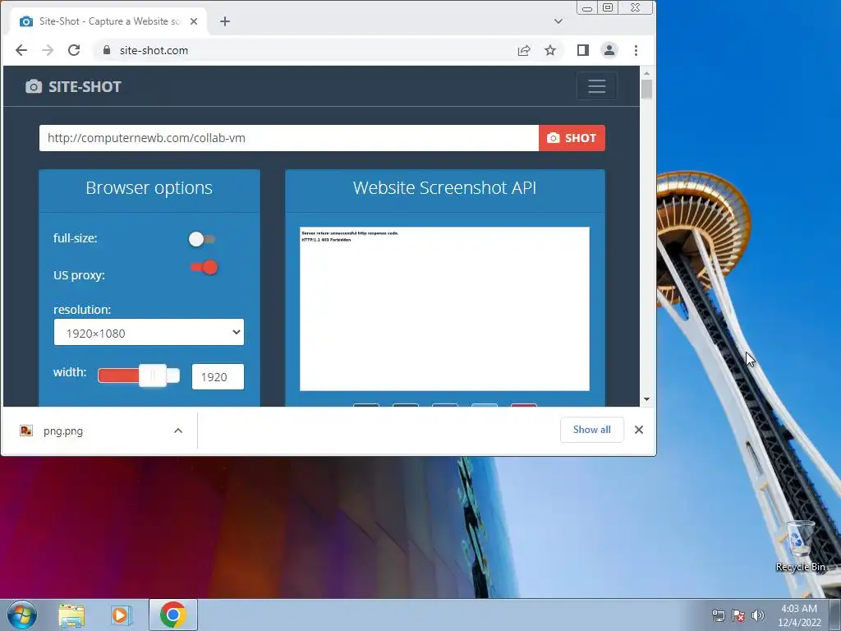Viewport: 841px width, 631px height.
Task: Launch Windows Media Player from taskbar
Action: 122,615
